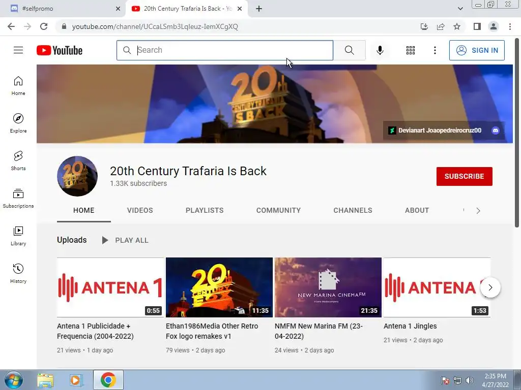
Task: Click the page vertical scrollbar thumb
Action: [517, 133]
